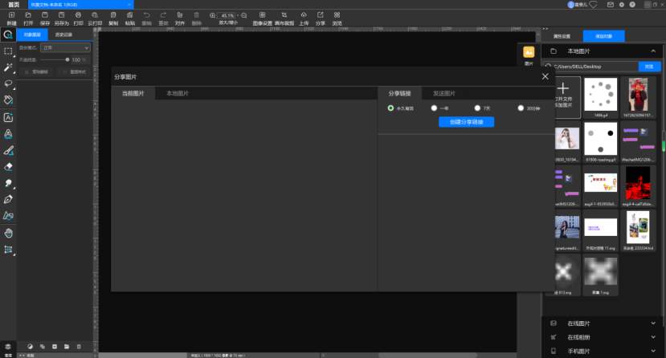The image size is (666, 358).
Task: Click the yellow 图片 image icon
Action: pyautogui.click(x=529, y=53)
